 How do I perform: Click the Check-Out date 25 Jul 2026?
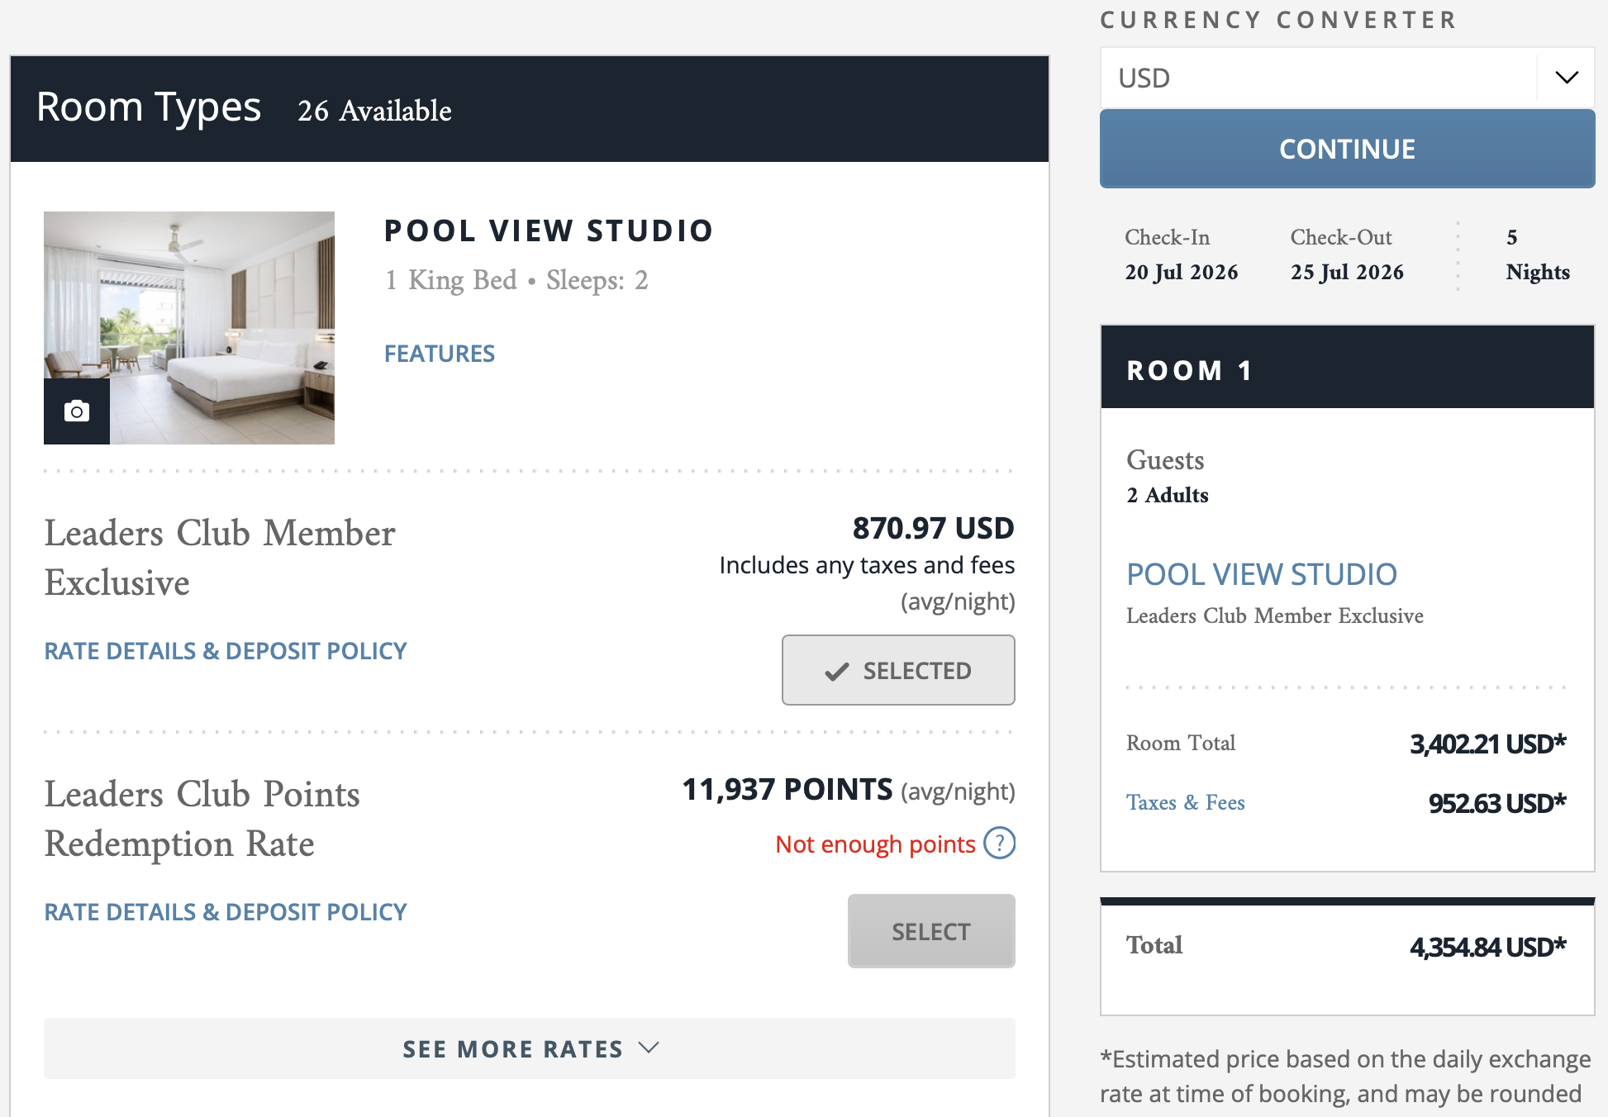coord(1347,272)
